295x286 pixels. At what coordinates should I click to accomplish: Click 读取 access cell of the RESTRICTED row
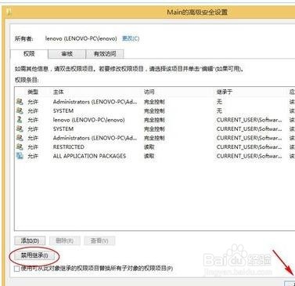point(149,147)
